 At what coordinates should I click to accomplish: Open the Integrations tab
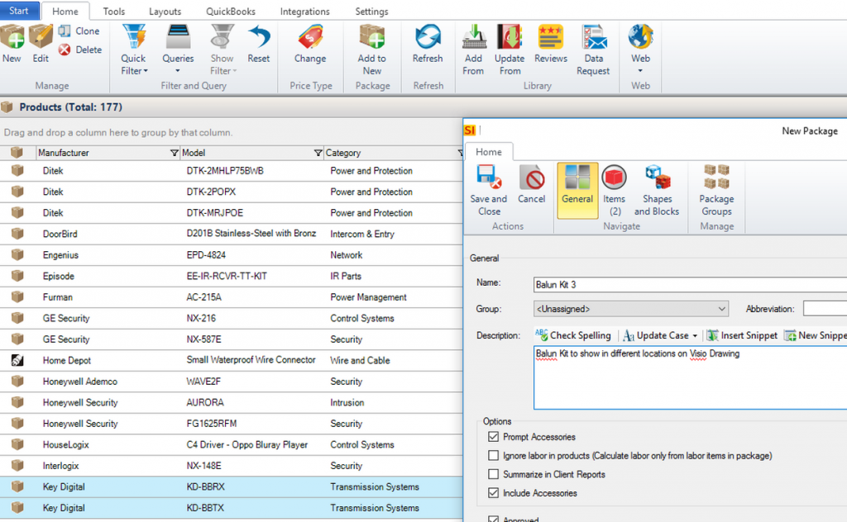304,12
